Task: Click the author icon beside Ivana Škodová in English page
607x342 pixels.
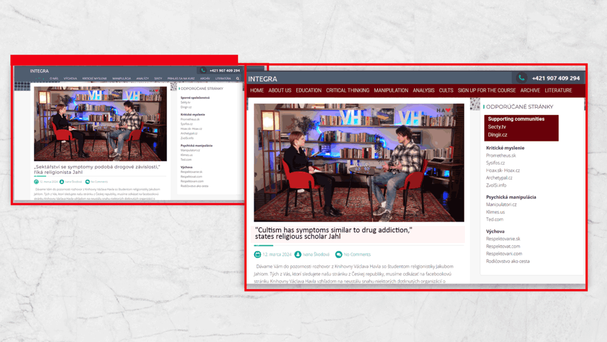Action: point(298,255)
